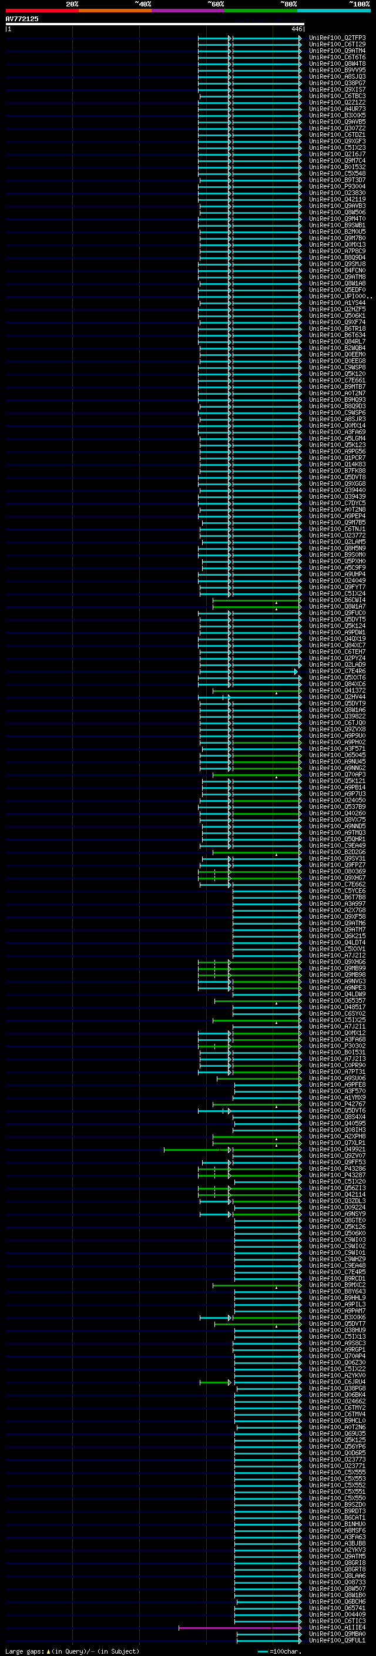376x1656 pixels.
Task: Open hit UniRef100_Q2TFP3
Action: (337, 38)
